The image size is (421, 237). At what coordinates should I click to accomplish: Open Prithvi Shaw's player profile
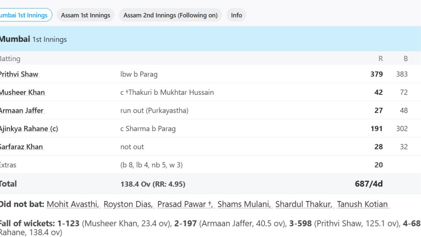19,74
